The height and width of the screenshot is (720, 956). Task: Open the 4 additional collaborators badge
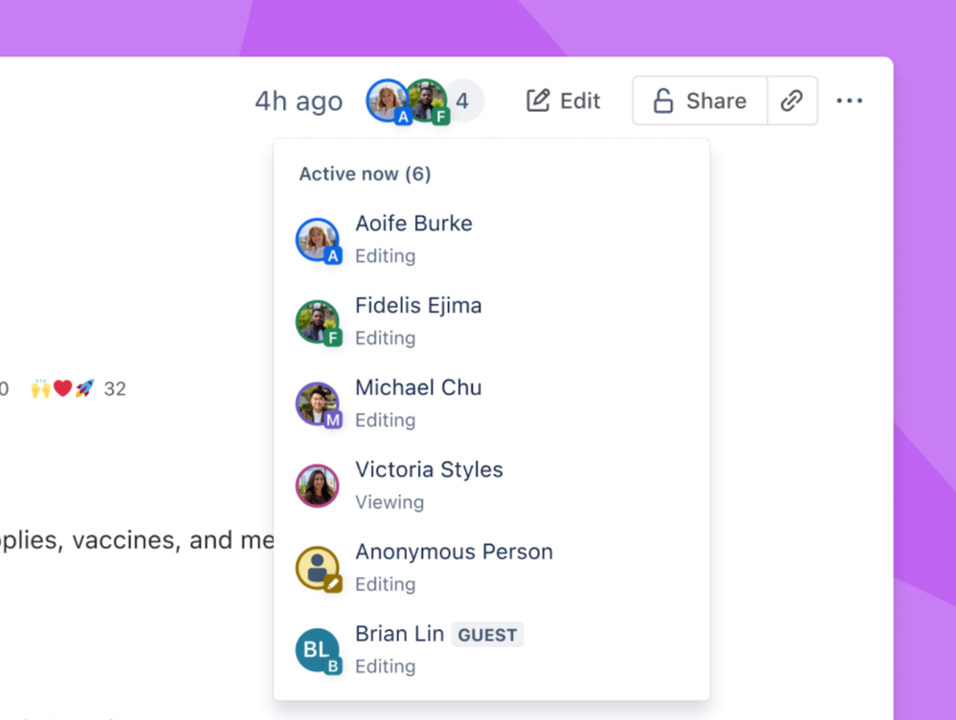[x=463, y=100]
